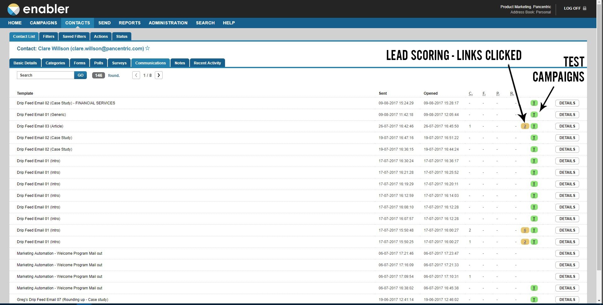Click the GO search button
The width and height of the screenshot is (603, 305).
pos(81,75)
